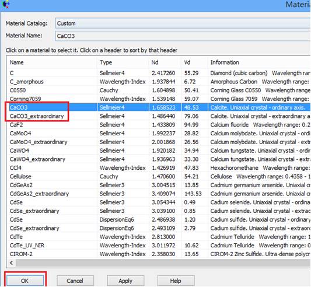The height and width of the screenshot is (287, 311).
Task: Select the C_amorphous material row
Action: click(x=159, y=82)
